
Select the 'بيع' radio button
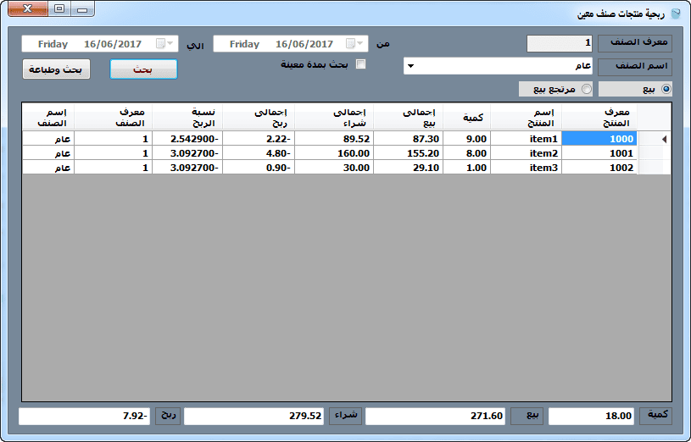(x=666, y=89)
